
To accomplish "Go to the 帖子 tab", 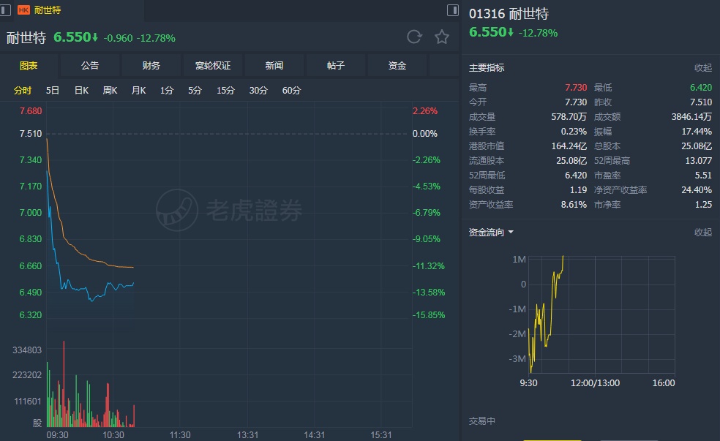I will click(x=336, y=66).
